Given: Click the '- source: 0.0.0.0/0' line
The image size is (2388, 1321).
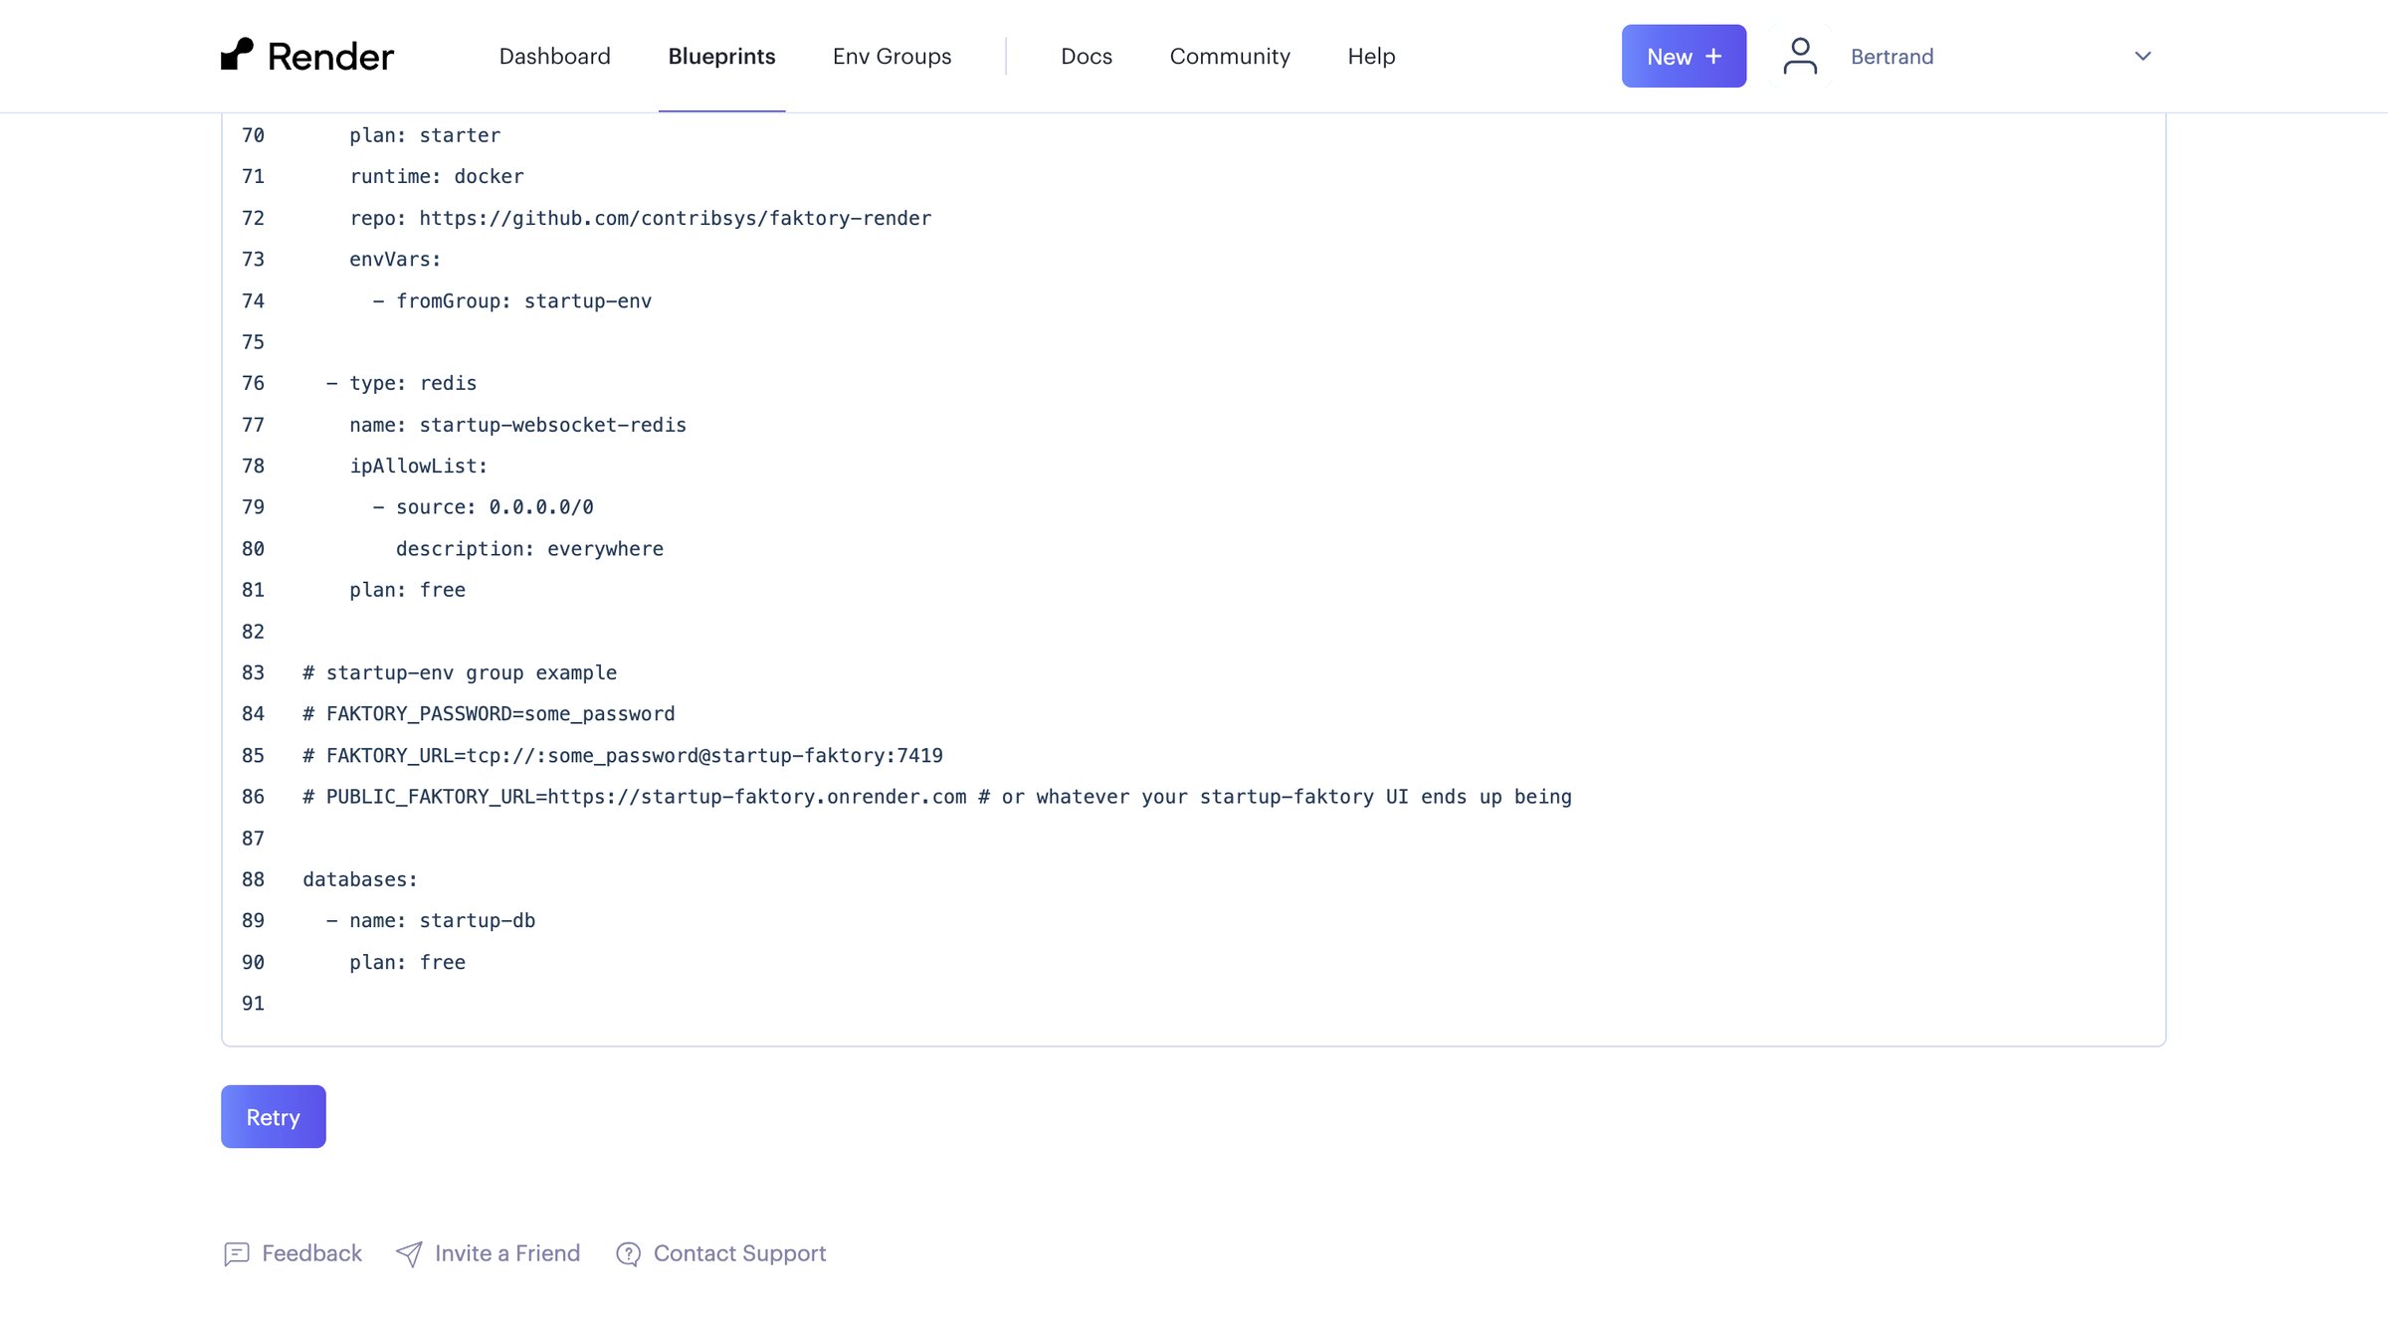Looking at the screenshot, I should (483, 507).
